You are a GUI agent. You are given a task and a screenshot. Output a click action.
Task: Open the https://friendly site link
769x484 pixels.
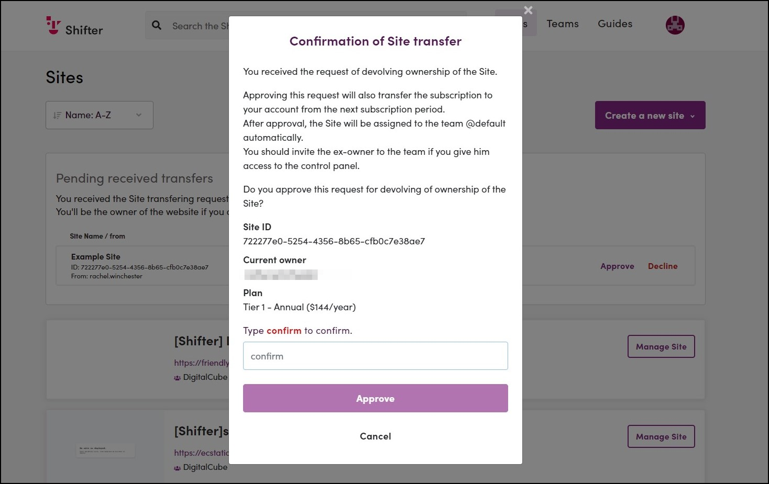(x=202, y=363)
